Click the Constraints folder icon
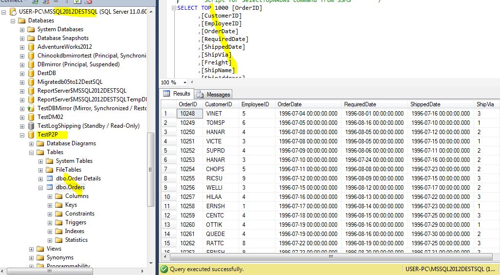The width and height of the screenshot is (500, 275). point(59,214)
